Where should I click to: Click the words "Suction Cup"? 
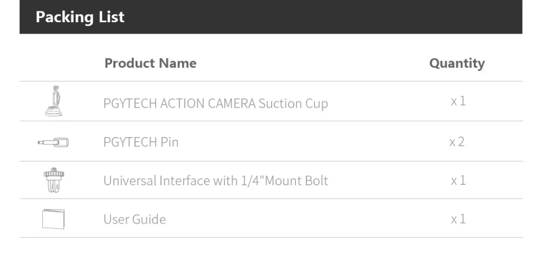coord(293,103)
